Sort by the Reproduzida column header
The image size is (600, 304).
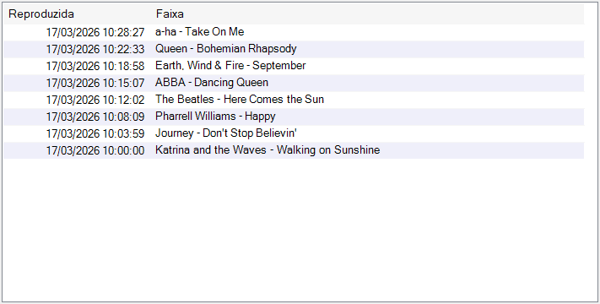point(78,14)
